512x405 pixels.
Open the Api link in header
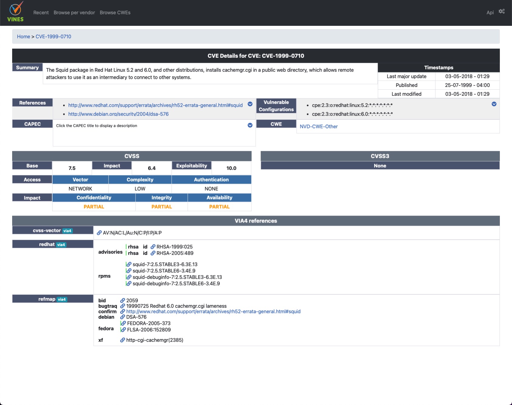pos(490,12)
